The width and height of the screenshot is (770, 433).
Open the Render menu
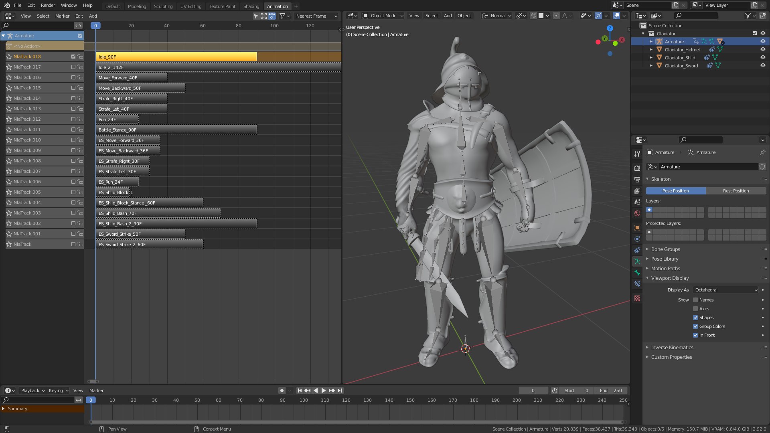point(48,5)
